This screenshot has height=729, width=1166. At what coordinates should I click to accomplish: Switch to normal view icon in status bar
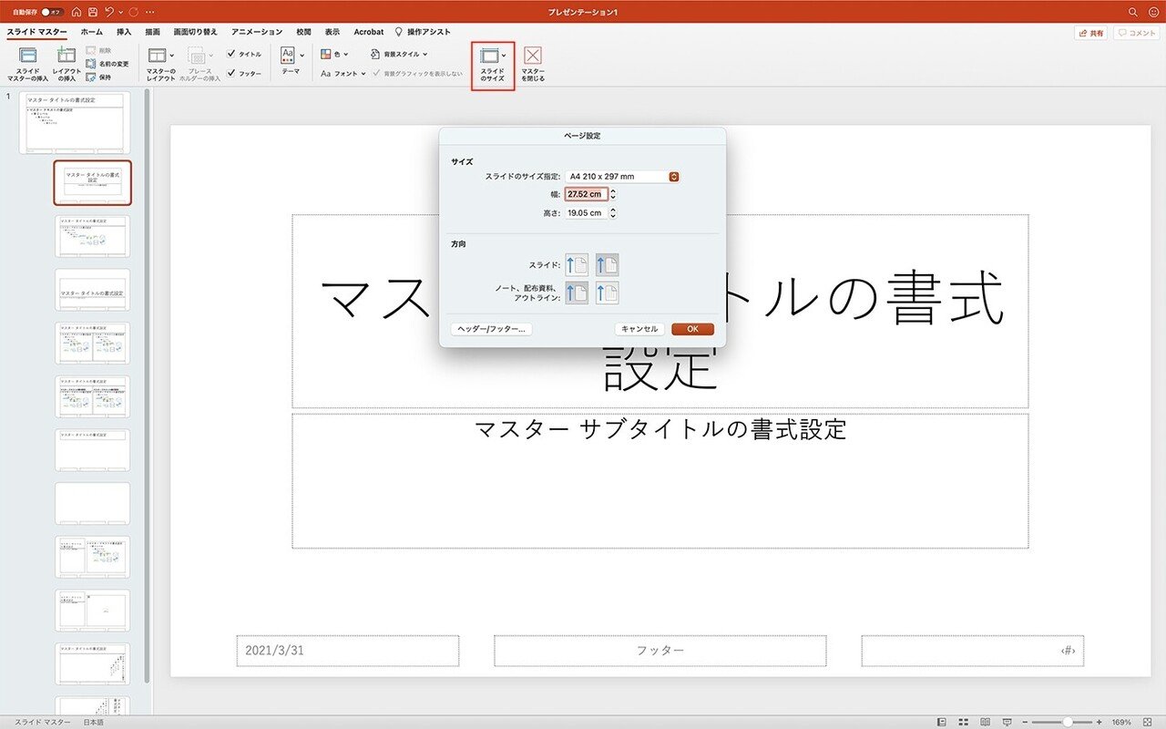942,722
